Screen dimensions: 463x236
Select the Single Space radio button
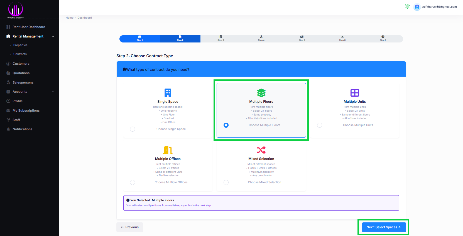[133, 129]
